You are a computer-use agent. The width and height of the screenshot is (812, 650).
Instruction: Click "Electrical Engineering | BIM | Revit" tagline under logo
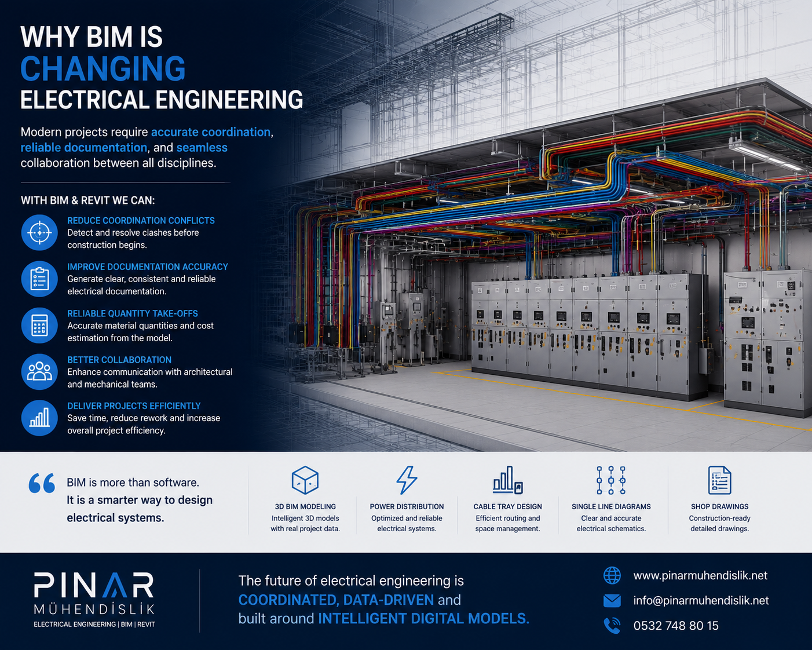pyautogui.click(x=94, y=625)
